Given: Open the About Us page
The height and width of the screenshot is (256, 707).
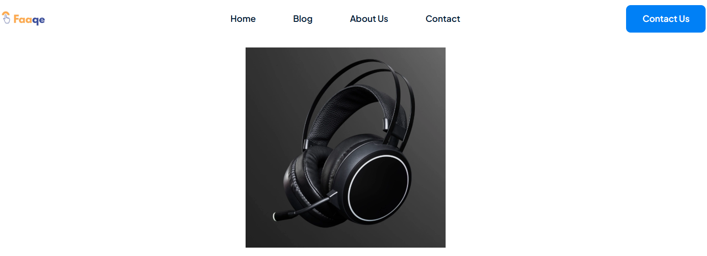Looking at the screenshot, I should click(x=369, y=19).
